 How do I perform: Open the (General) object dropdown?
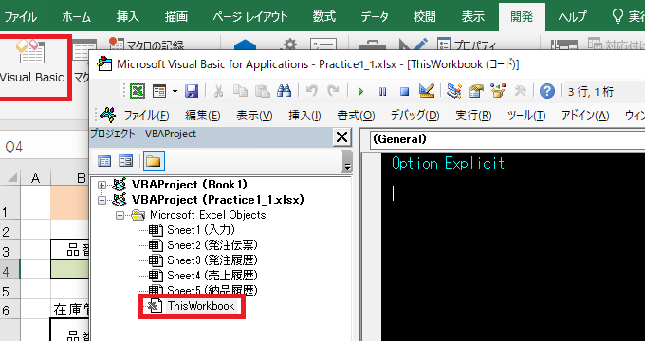coord(507,139)
